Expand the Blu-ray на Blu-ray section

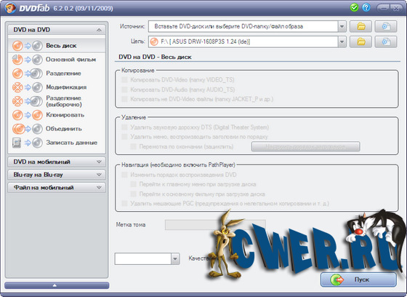(x=57, y=175)
